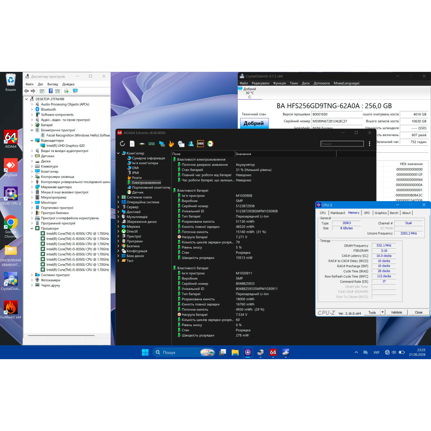Click Device Manager blue help icon
431x431 pixels.
pyautogui.click(x=51, y=91)
